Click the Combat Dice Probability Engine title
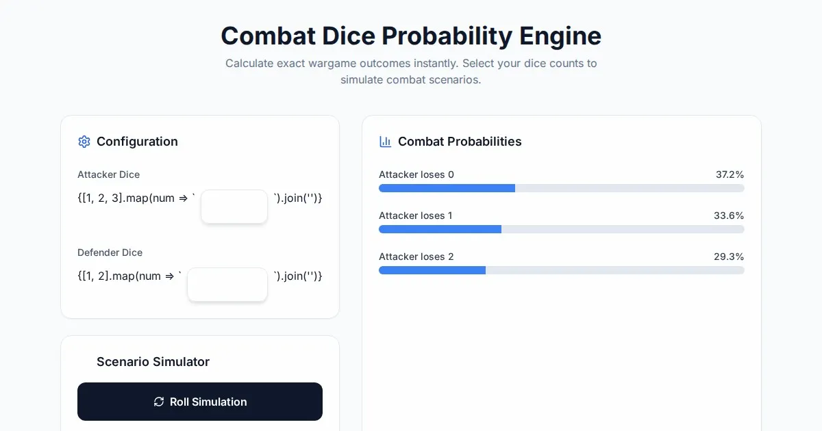 coord(411,36)
